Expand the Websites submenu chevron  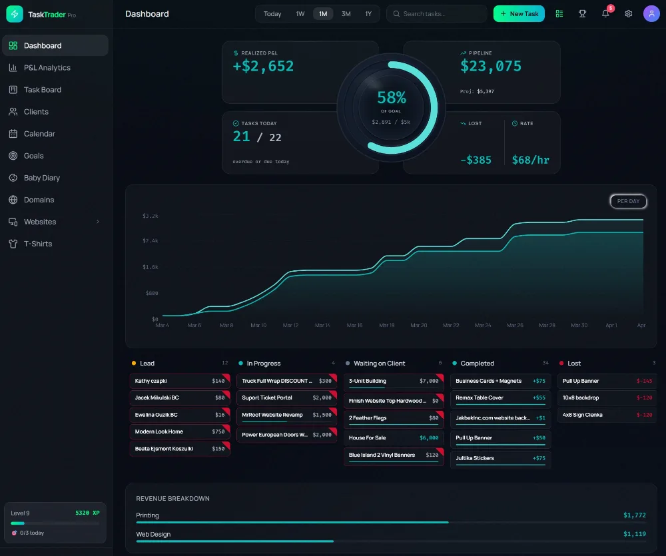pyautogui.click(x=98, y=222)
